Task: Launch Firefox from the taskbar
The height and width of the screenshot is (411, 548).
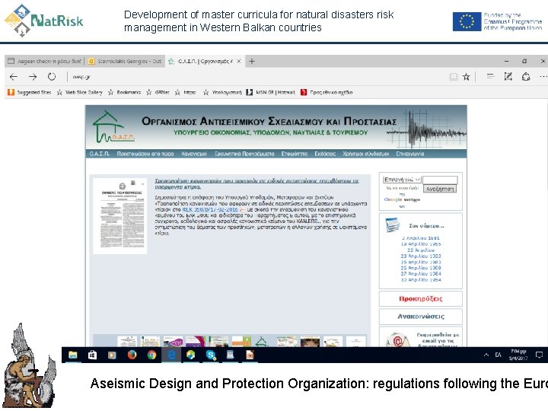Action: click(132, 355)
